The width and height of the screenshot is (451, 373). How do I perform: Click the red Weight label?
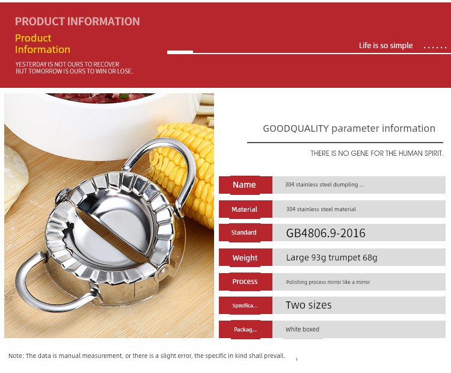245,257
